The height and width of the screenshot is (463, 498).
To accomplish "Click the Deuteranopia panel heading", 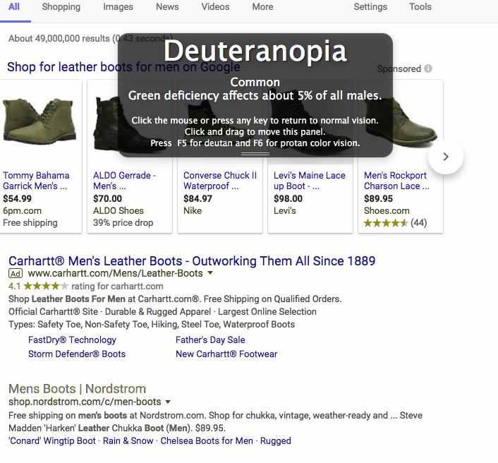I will click(x=255, y=51).
